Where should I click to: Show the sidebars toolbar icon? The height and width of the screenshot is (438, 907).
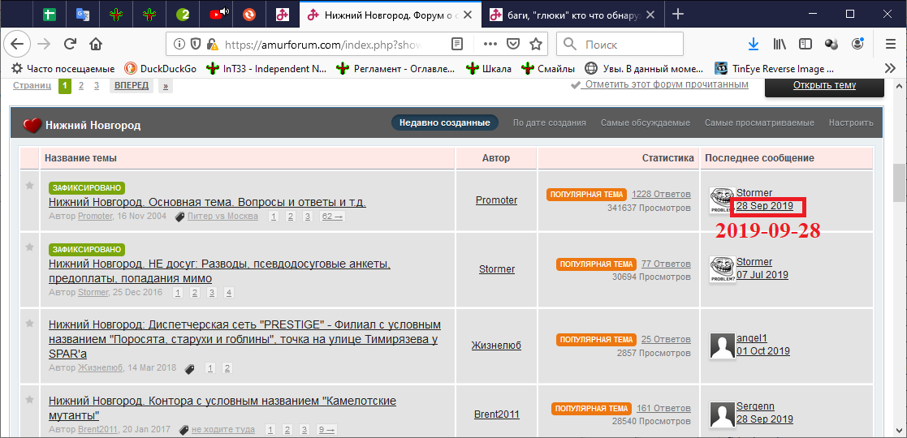[x=805, y=44]
